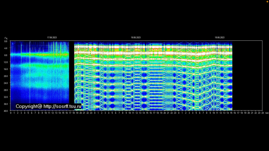Click the empty black region after 19.06 data
The width and height of the screenshot is (269, 151).
click(x=247, y=76)
